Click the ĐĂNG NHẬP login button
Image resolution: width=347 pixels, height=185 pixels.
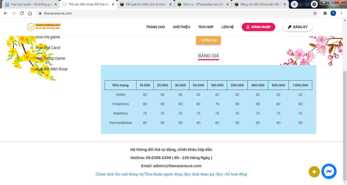coord(258,27)
